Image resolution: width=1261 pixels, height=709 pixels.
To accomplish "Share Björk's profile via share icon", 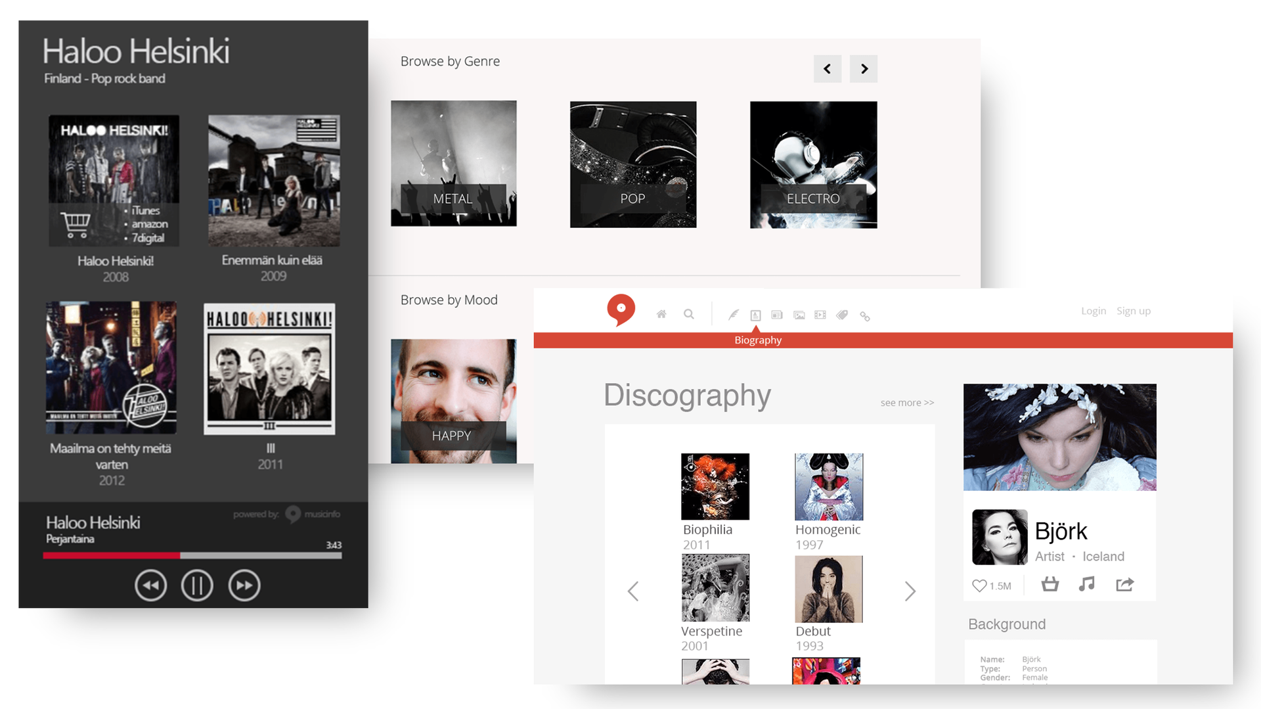I will pos(1124,583).
